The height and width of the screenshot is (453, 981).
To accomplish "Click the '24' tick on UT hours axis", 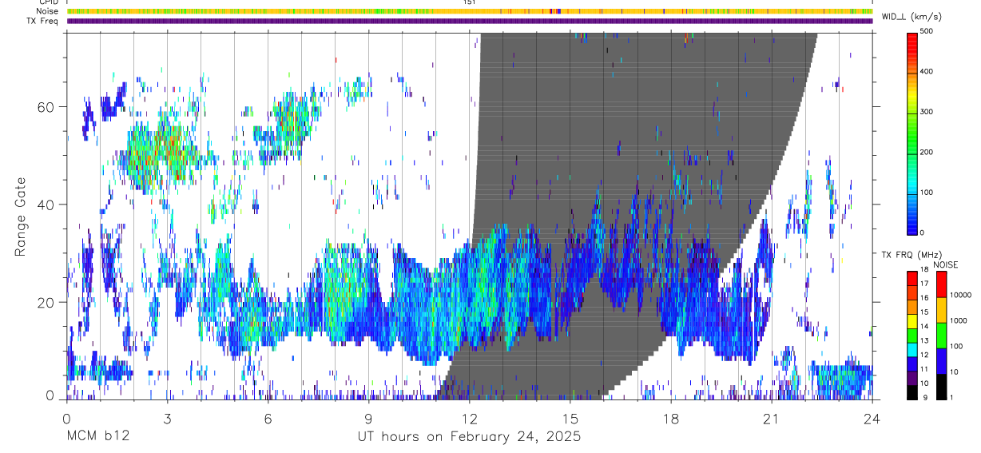I will (x=872, y=418).
